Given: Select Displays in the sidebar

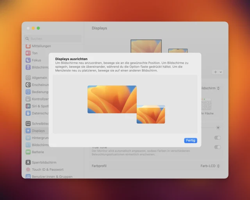Looking at the screenshot, I should [x=38, y=131].
